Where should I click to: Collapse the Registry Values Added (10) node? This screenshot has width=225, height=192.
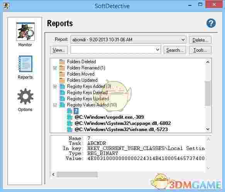tap(55, 105)
